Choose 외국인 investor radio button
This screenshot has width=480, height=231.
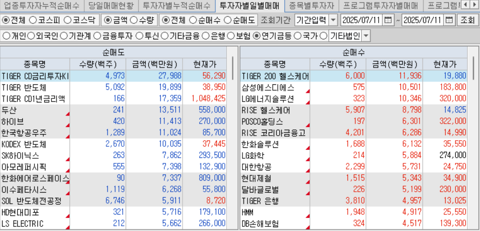pyautogui.click(x=31, y=36)
